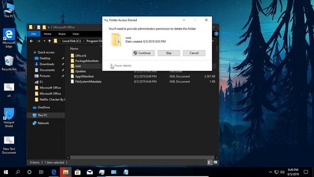
Task: Switch to details view icon in status bar
Action: (209, 162)
